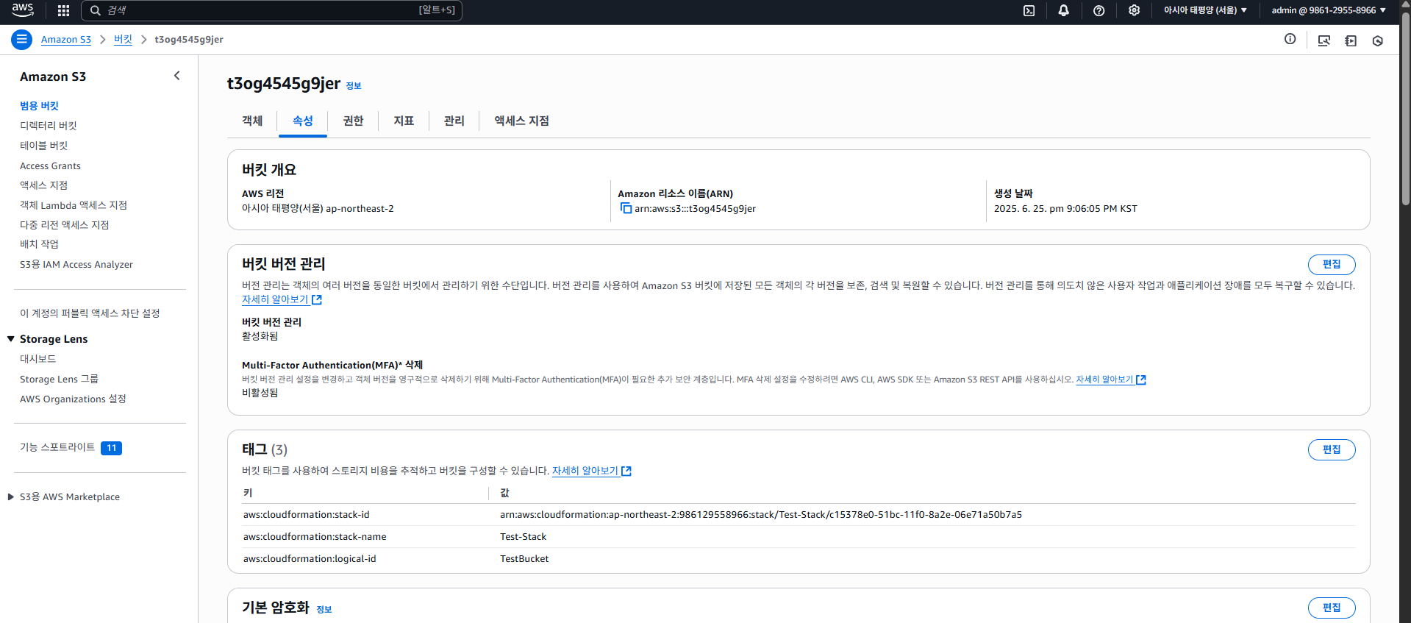Switch to the 권한 tab
Viewport: 1411px width, 623px height.
[353, 121]
